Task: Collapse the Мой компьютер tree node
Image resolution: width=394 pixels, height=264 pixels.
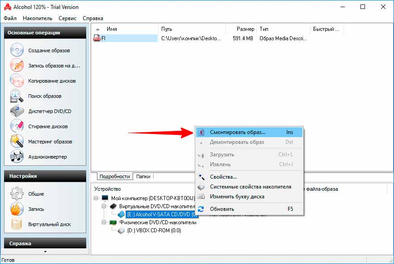Action: [96, 198]
